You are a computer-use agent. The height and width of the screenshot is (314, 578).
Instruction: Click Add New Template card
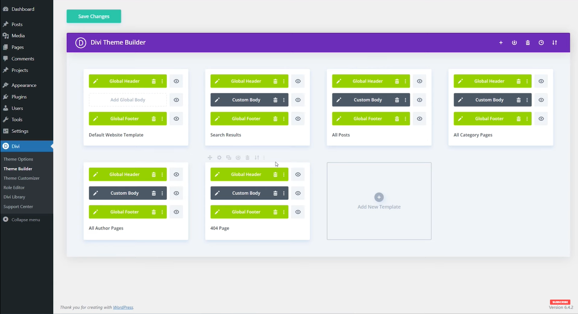379,201
